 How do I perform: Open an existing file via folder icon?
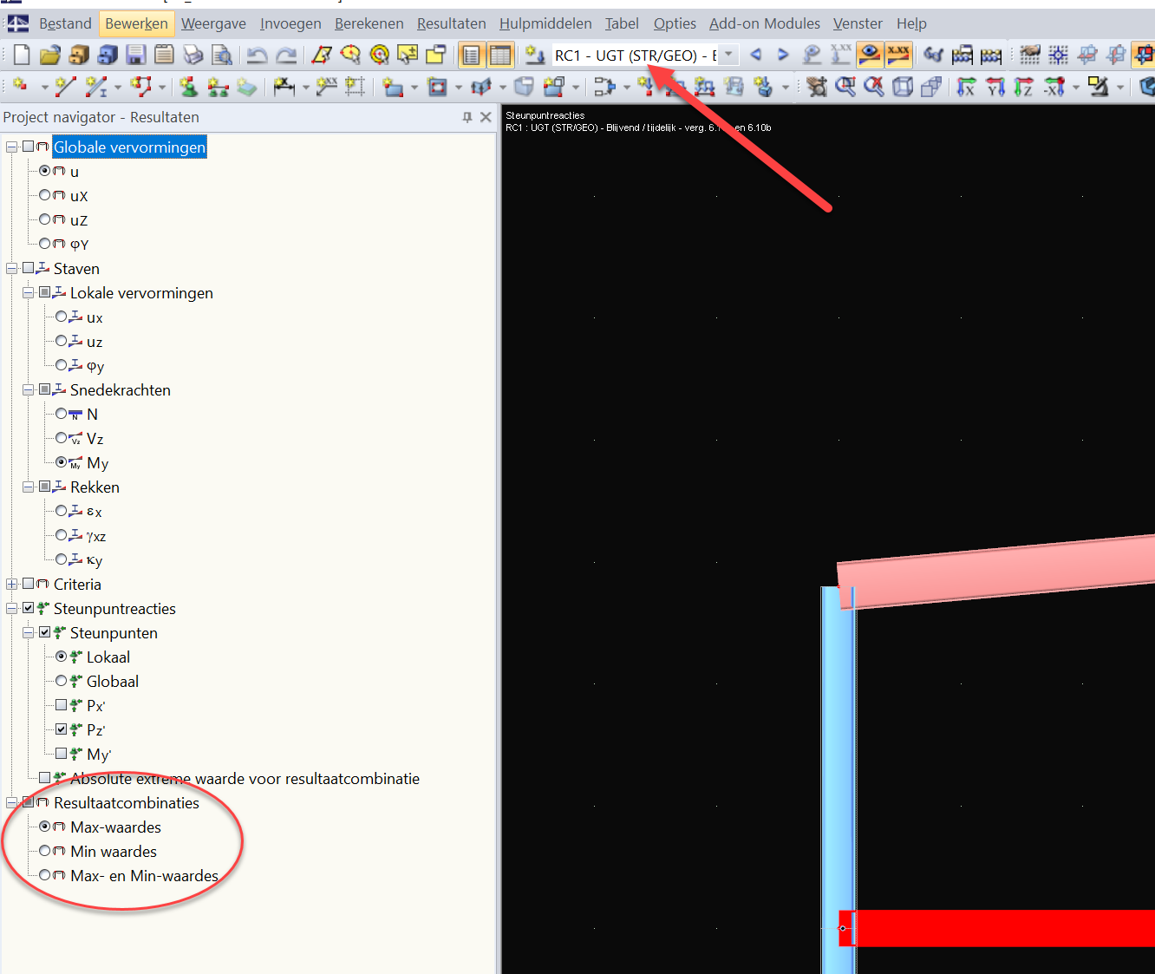point(50,56)
